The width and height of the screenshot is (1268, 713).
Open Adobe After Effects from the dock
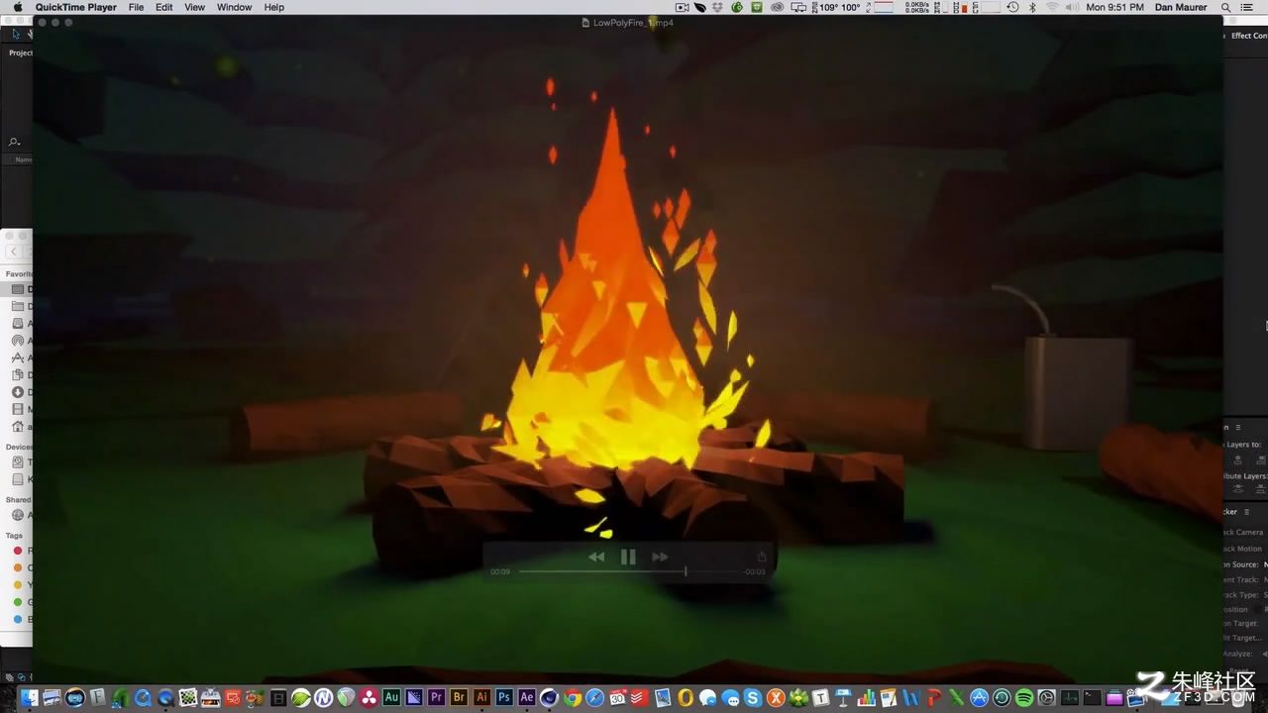(x=527, y=697)
